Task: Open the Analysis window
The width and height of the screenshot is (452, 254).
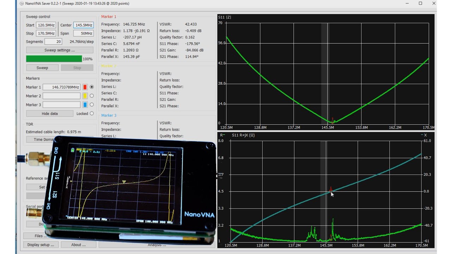Action: click(156, 244)
